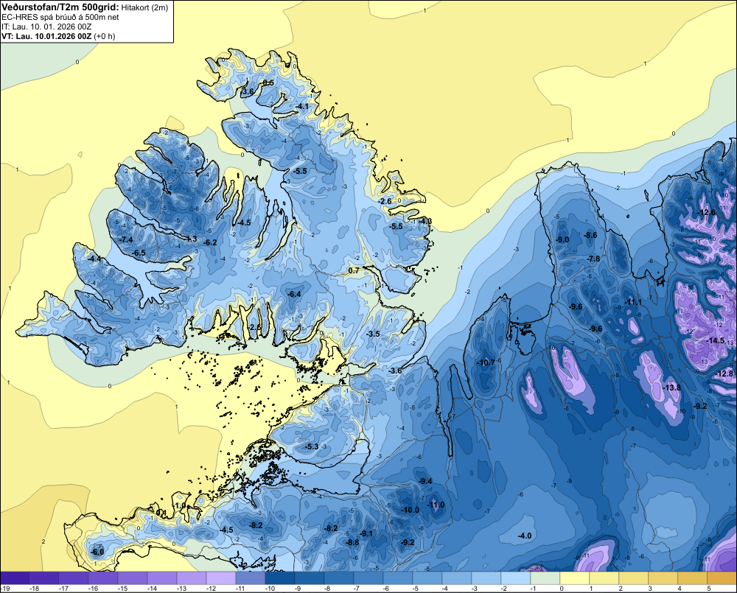Pick the legend swatch between -19 and -18
Screen dimensions: 737x593
(15, 578)
